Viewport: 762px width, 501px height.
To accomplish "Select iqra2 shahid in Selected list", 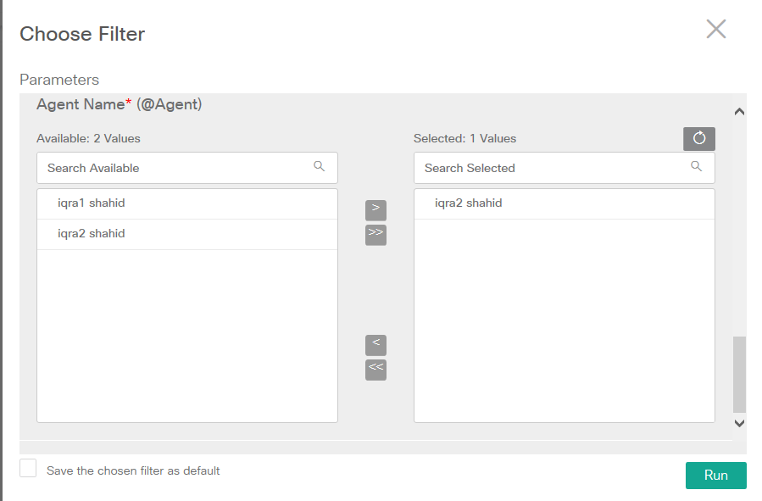I will (x=469, y=203).
